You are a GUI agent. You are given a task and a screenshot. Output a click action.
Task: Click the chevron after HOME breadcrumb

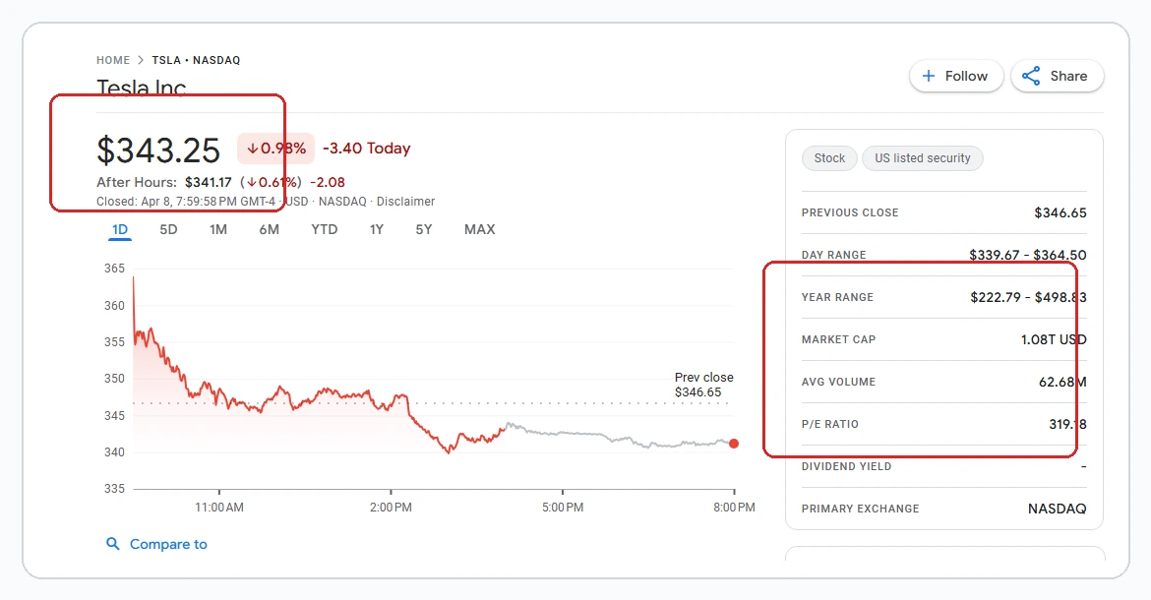[141, 59]
